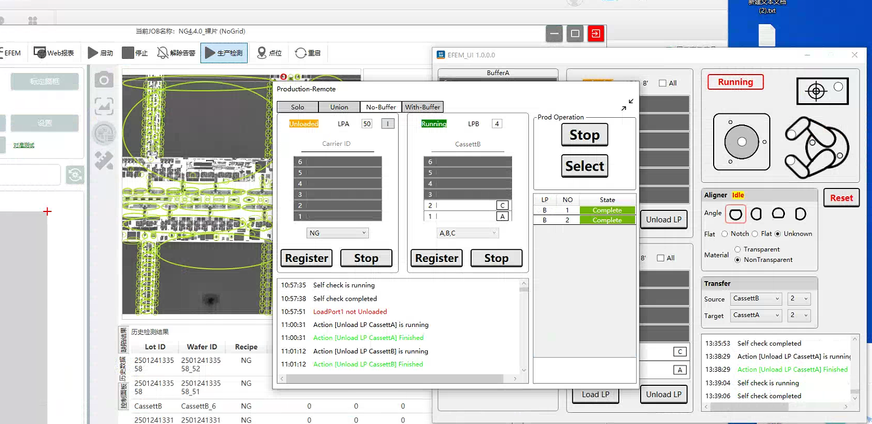Click the Production-Remote log vertical scrollbar
This screenshot has height=424, width=872.
tap(524, 327)
